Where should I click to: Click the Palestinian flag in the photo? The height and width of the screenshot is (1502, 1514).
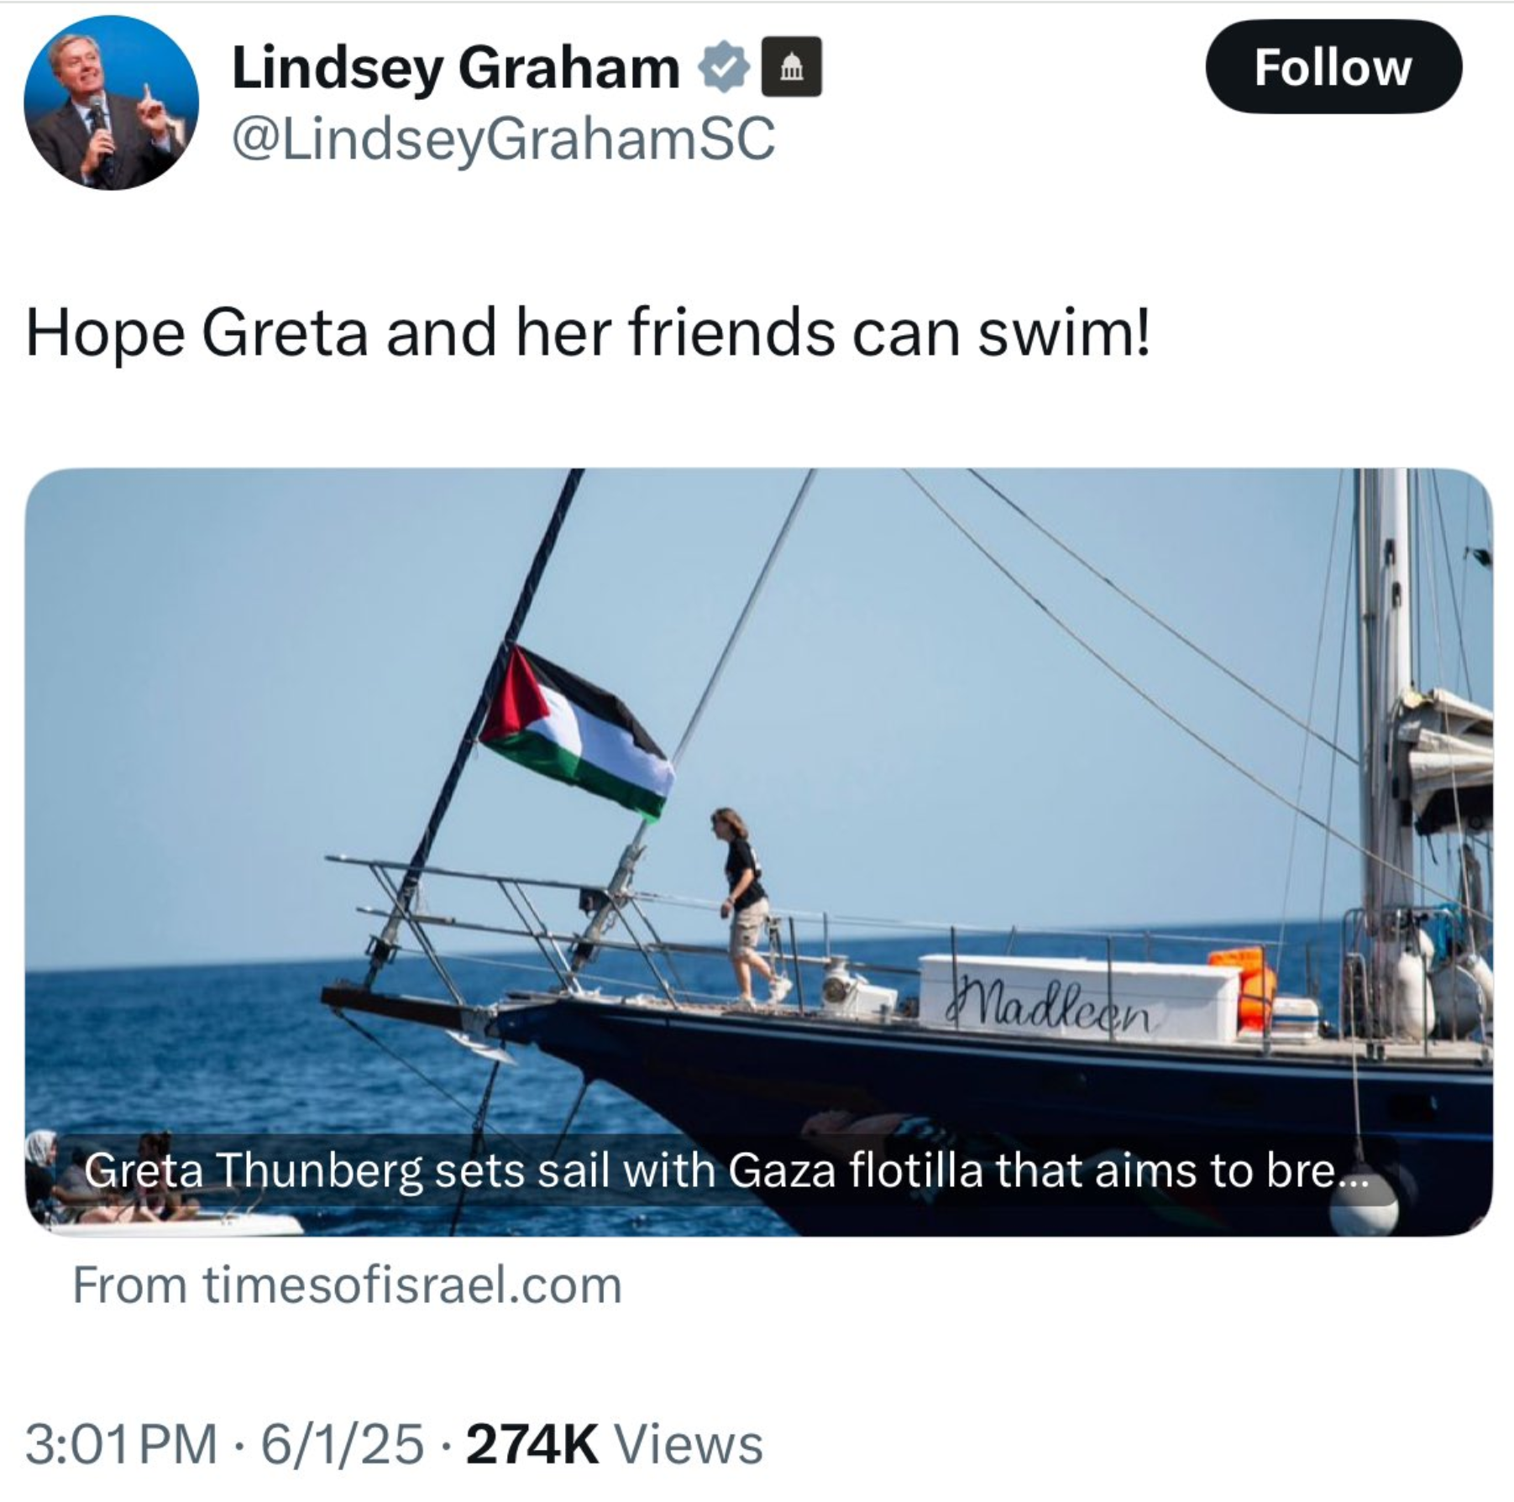579,732
